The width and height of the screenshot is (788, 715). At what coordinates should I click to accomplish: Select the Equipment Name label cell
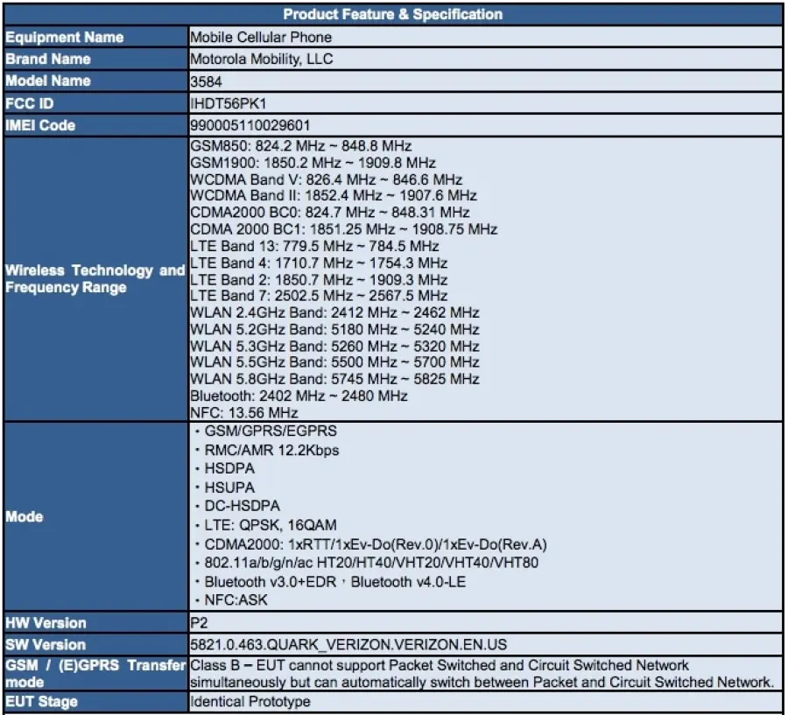pos(65,38)
